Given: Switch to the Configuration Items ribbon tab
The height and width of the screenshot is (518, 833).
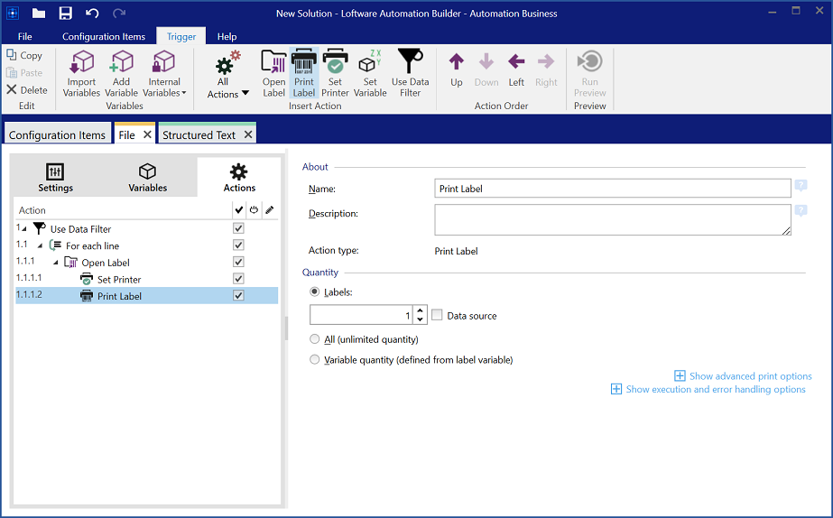Looking at the screenshot, I should tap(104, 36).
